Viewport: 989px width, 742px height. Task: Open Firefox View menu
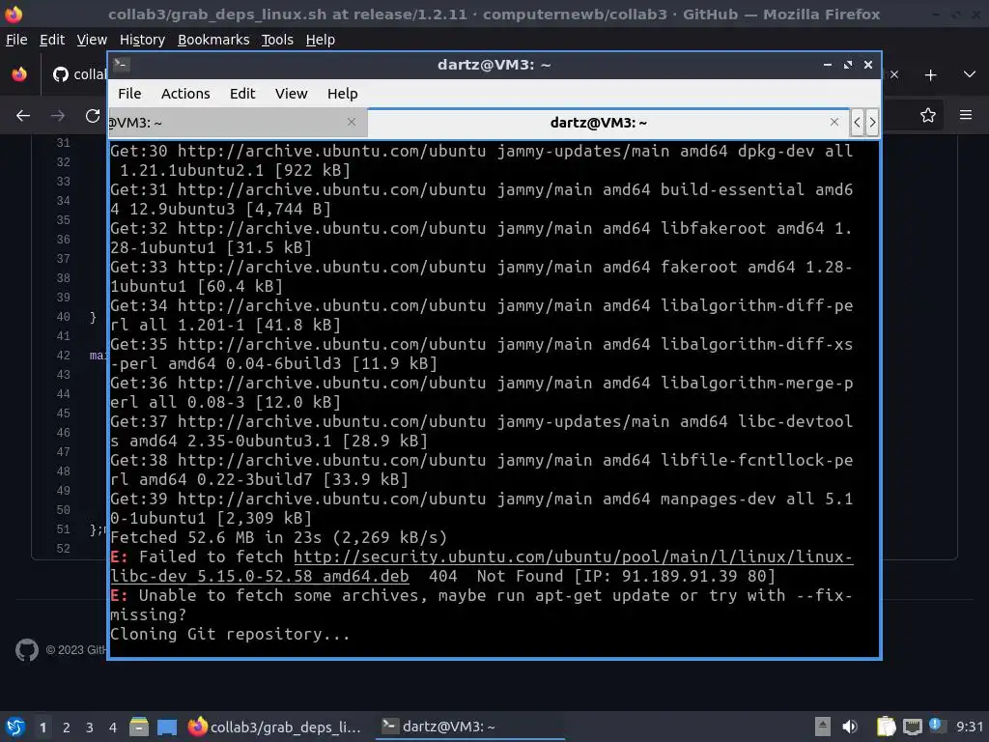92,40
